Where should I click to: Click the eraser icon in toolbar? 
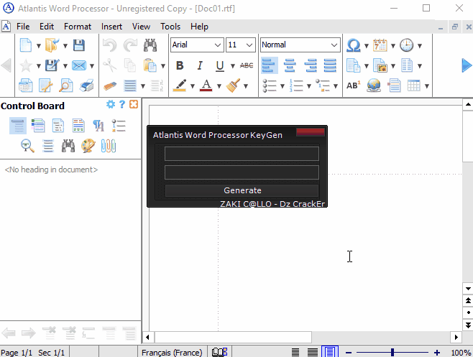pos(110,86)
